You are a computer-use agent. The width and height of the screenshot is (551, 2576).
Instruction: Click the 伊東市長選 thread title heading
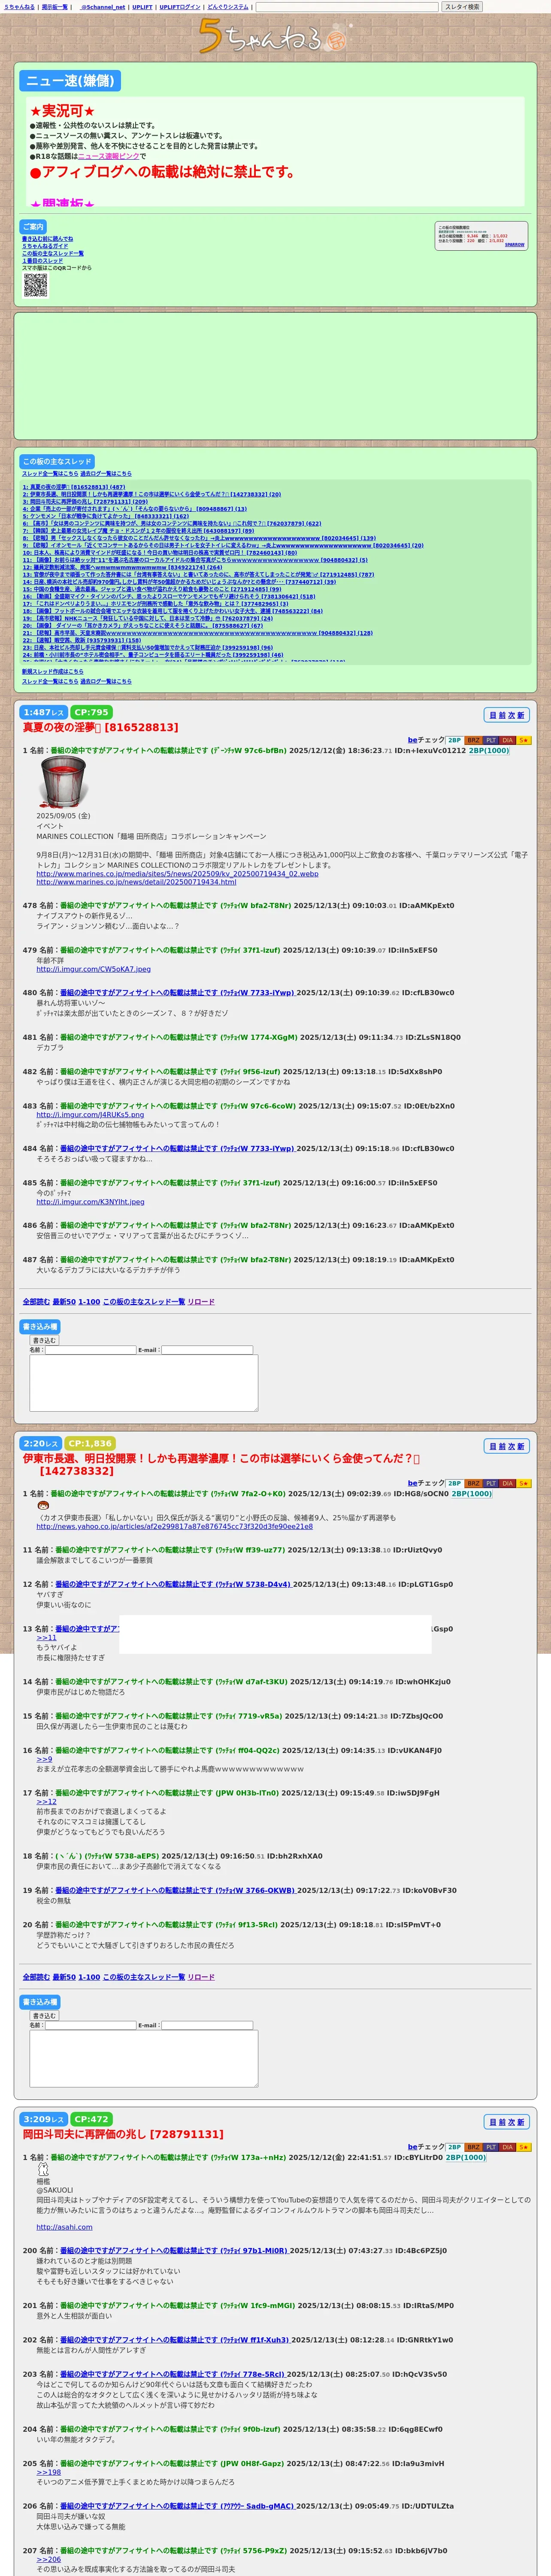pos(220,1464)
